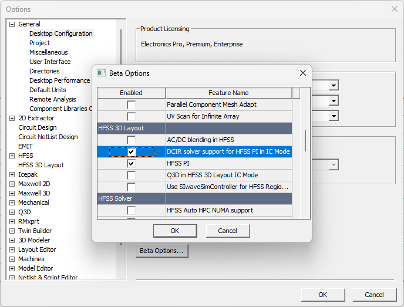Select Circuit NetList Design item

click(48, 137)
